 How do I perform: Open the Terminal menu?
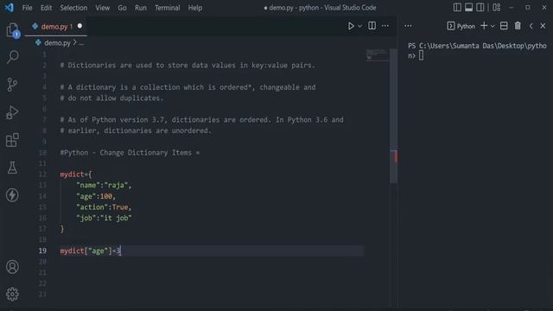tap(167, 8)
